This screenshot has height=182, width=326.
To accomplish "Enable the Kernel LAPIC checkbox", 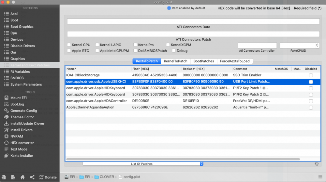I will (x=97, y=45).
